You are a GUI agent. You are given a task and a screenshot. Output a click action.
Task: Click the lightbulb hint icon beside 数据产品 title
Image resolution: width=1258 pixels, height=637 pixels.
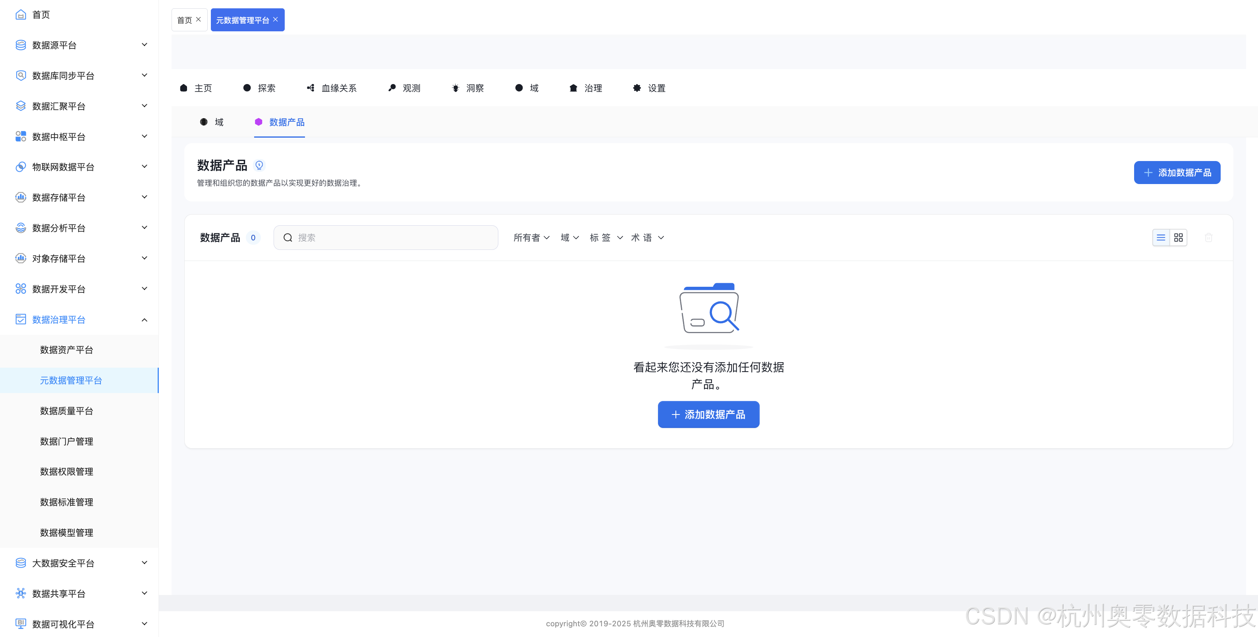pyautogui.click(x=259, y=165)
